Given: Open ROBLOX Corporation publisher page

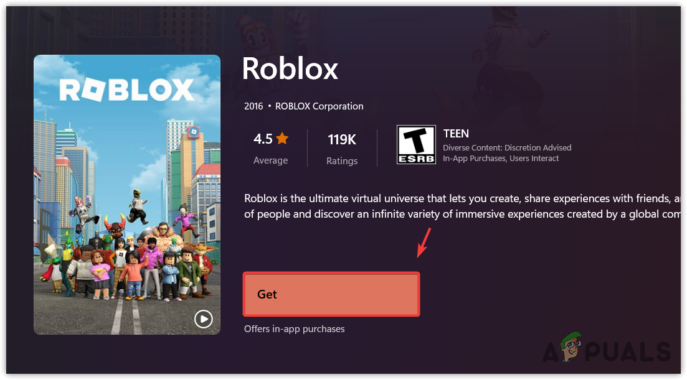Looking at the screenshot, I should 319,106.
